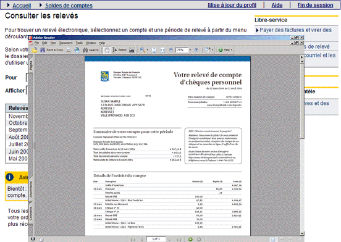
Task: Open the File menu in Adobe Reader
Action: click(x=36, y=43)
